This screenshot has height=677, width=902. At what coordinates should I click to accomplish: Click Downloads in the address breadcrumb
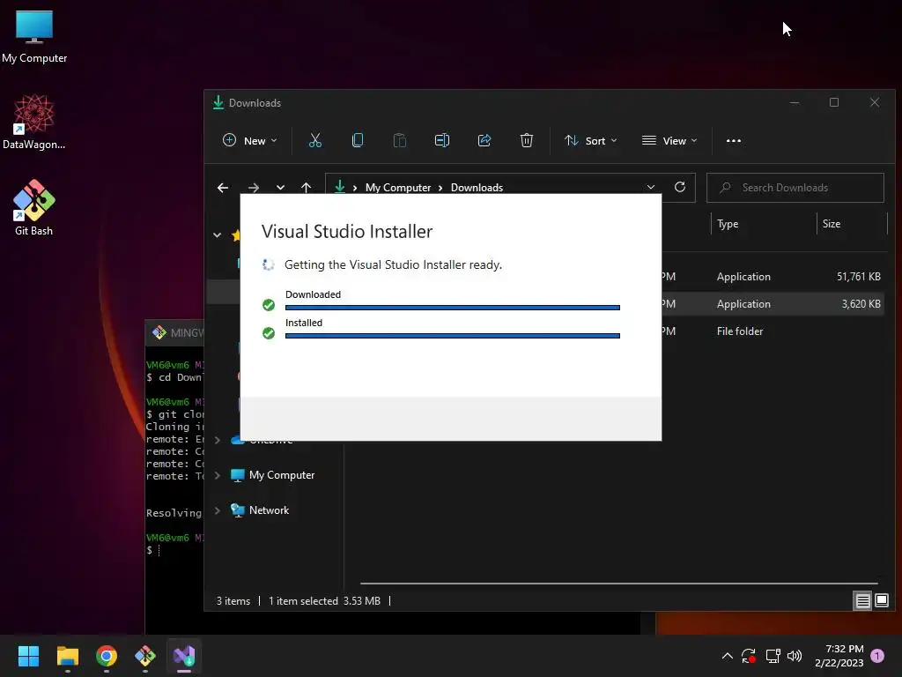click(x=477, y=188)
